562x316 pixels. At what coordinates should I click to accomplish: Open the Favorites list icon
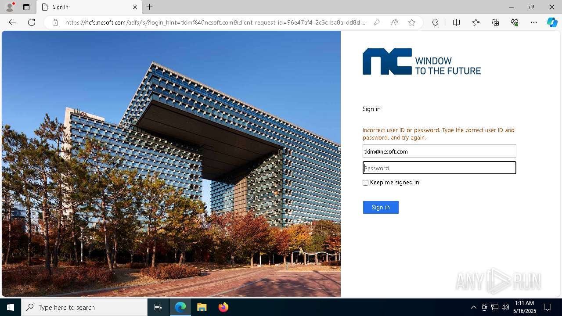click(x=476, y=22)
